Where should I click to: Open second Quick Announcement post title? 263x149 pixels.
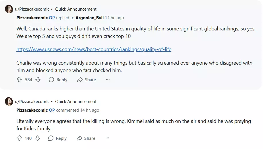tap(76, 102)
